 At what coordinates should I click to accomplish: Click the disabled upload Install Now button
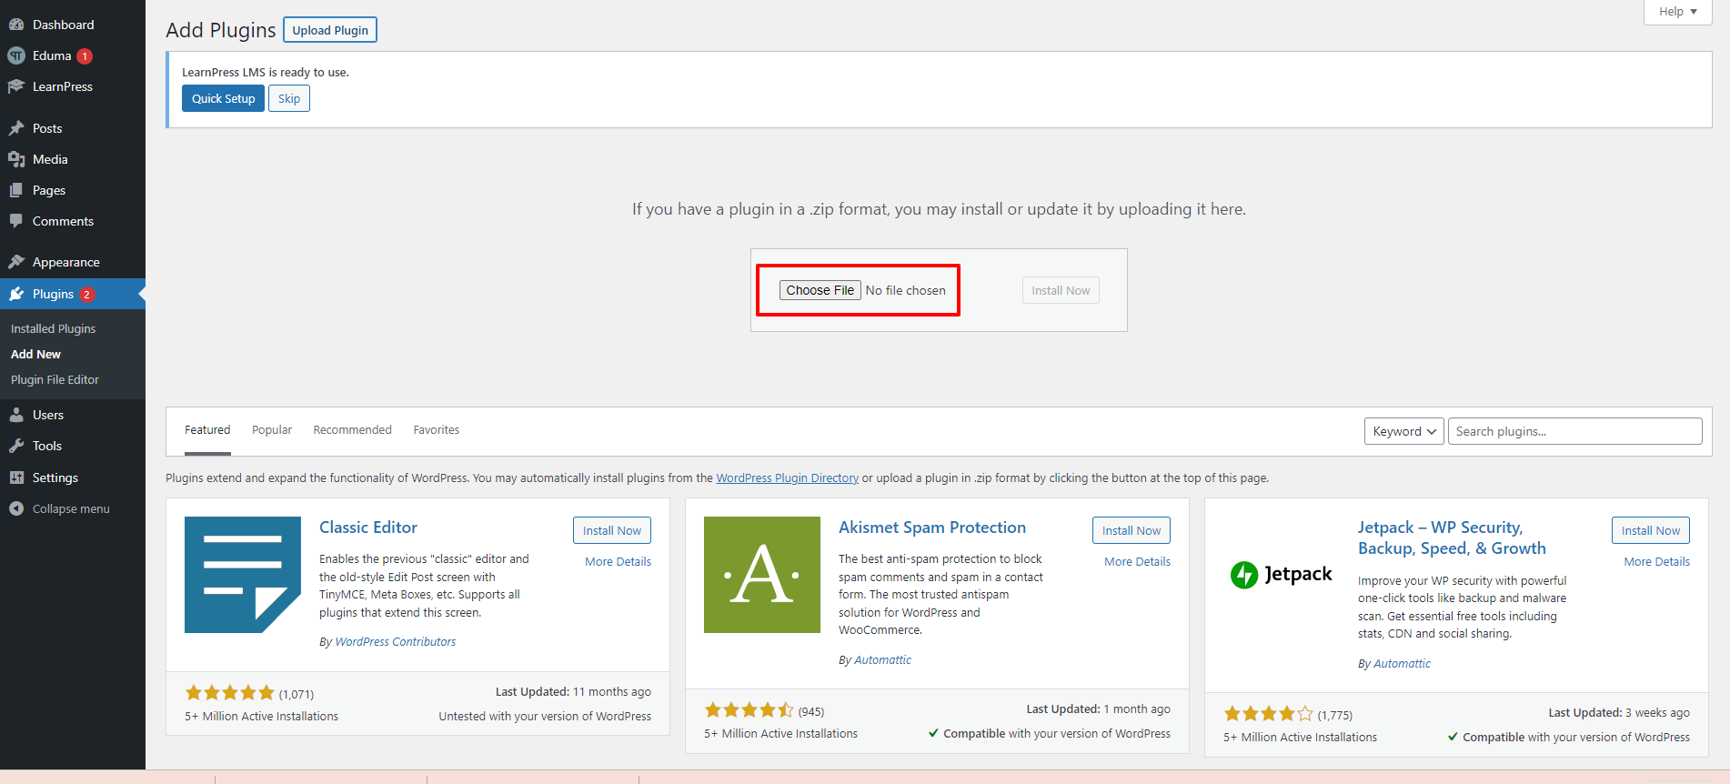pyautogui.click(x=1061, y=290)
